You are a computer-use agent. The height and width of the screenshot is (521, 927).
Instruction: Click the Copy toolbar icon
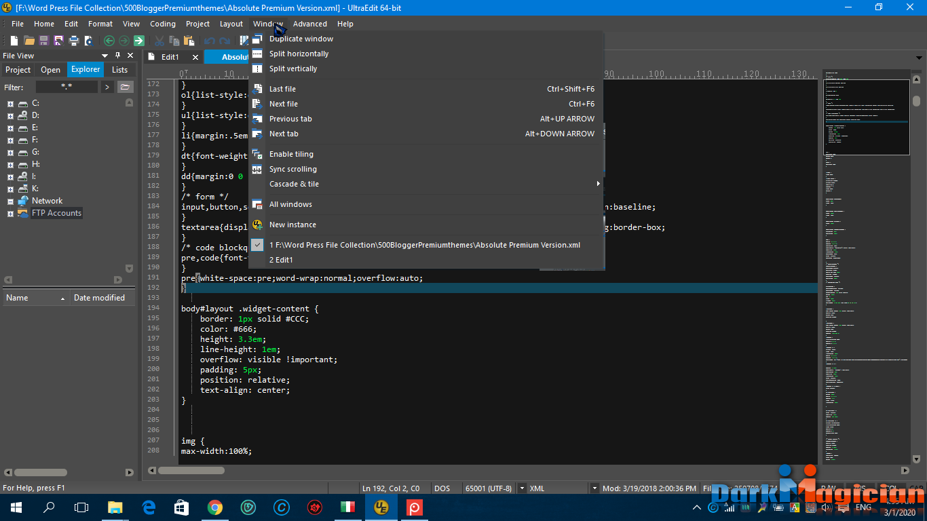[174, 41]
